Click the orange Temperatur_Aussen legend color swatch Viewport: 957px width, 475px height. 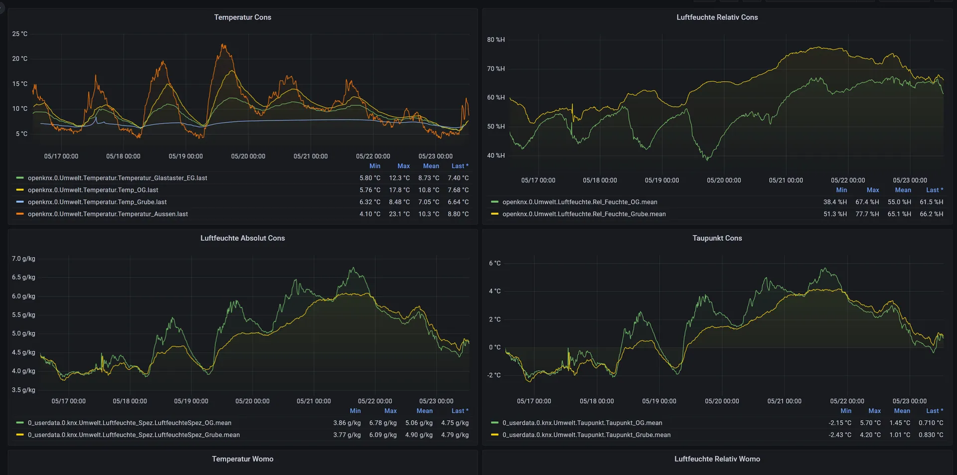coord(20,214)
